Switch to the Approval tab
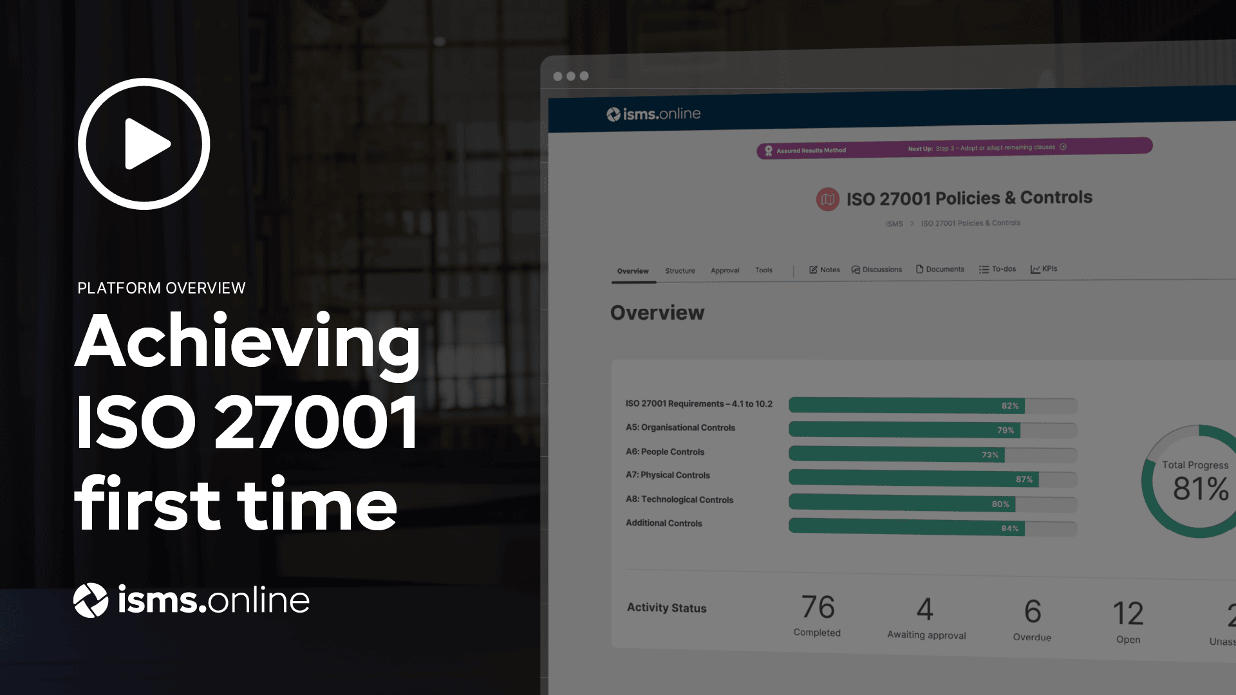This screenshot has width=1236, height=695. 724,270
